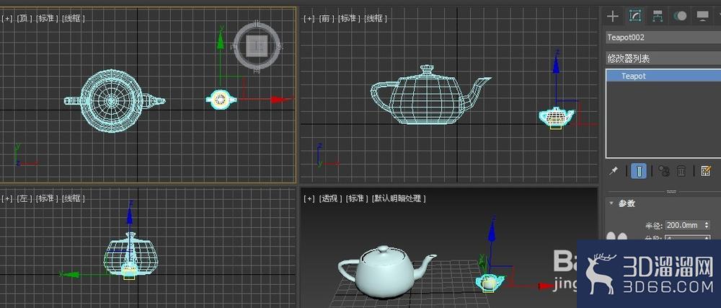Open the Create panel plus tab

point(612,17)
